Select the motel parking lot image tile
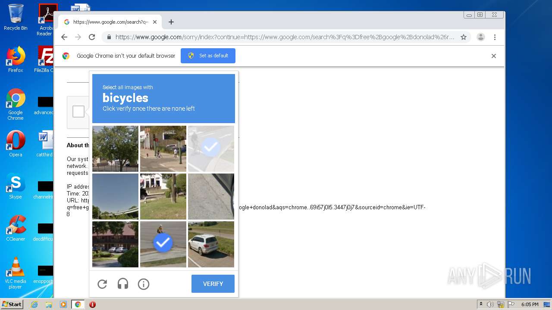 pos(115,244)
